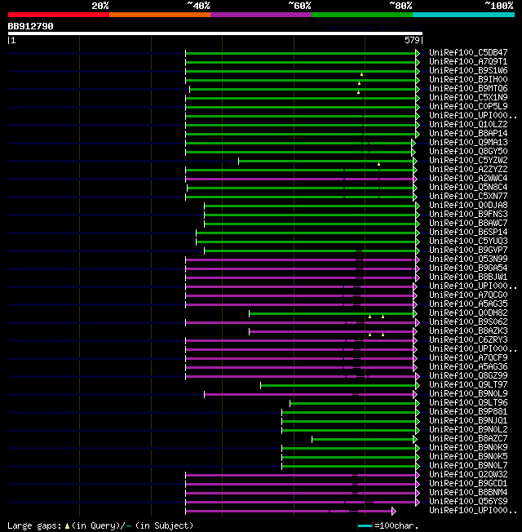Select the UniRef100_C5YUQ3 subject name
This screenshot has height=532, width=522.
(468, 242)
